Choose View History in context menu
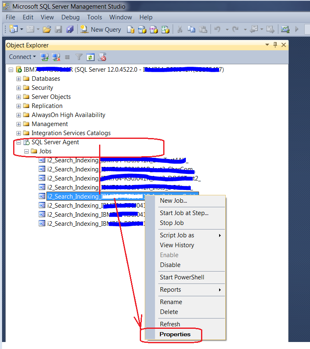Viewport: 310px width, 349px height. 177,245
